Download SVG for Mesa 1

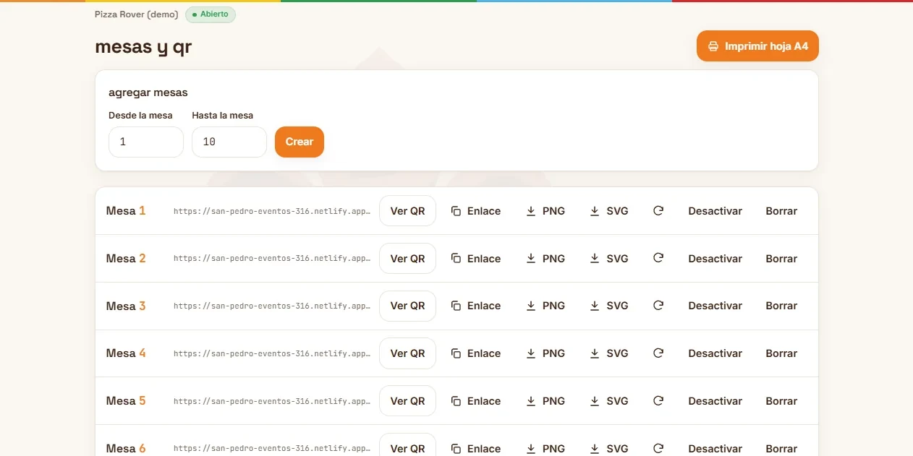pos(609,211)
